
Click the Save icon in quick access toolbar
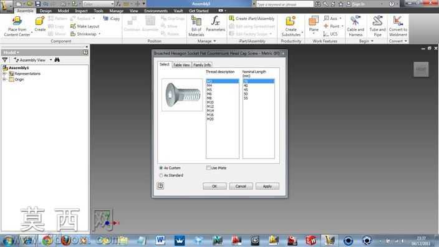38,4
